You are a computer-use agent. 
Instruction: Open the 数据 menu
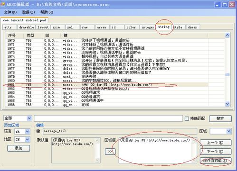coord(28,12)
